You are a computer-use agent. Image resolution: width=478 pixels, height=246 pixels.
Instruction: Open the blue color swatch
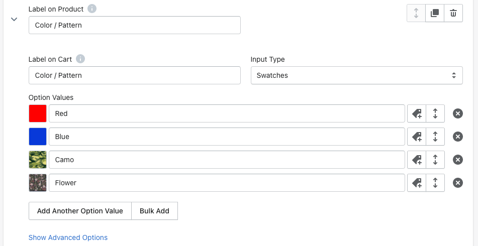[38, 137]
